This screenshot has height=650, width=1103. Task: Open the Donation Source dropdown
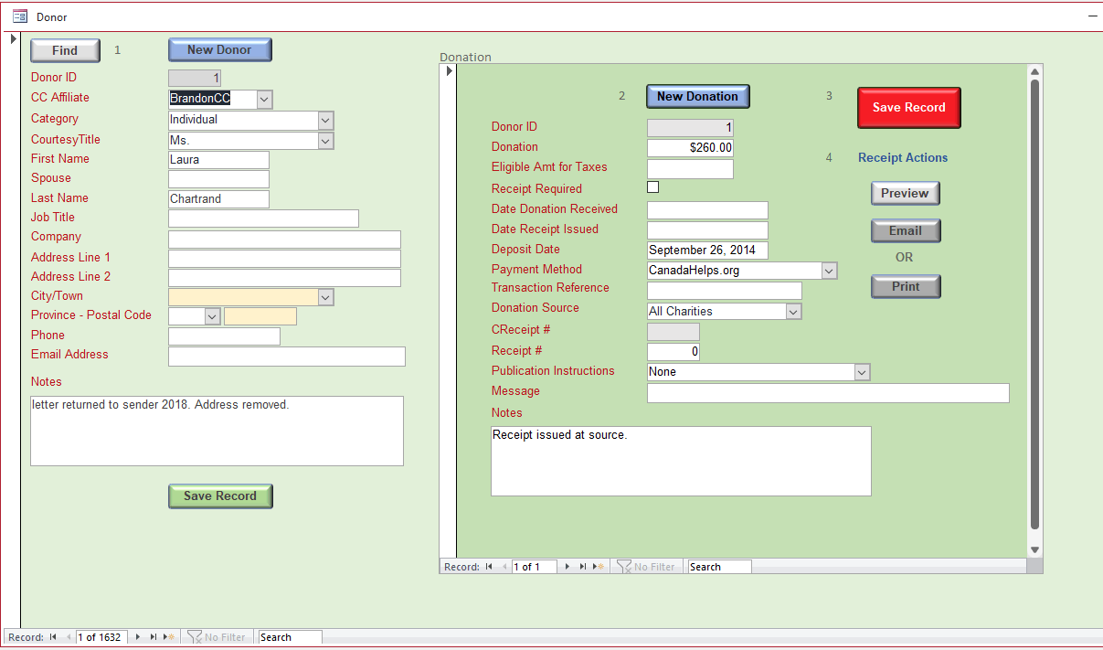(793, 312)
